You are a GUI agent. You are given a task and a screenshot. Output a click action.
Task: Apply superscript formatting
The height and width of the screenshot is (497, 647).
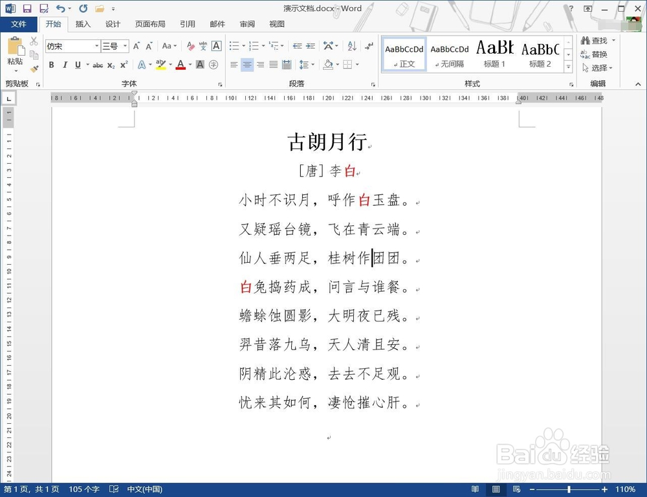[124, 65]
